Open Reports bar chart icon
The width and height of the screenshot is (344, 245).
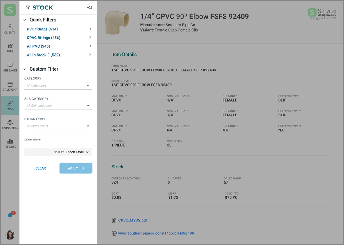[x=10, y=143]
